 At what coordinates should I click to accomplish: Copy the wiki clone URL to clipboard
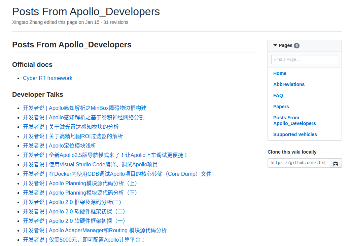(336, 163)
